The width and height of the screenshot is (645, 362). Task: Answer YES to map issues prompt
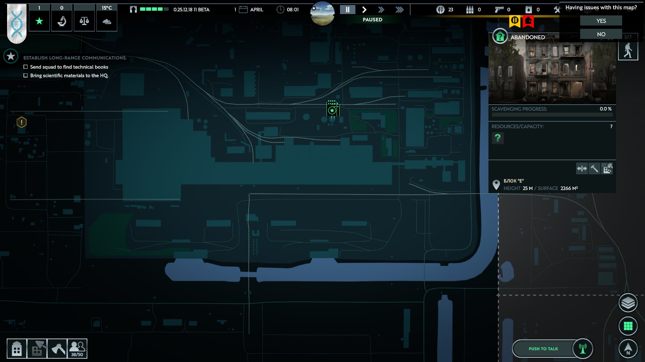coord(601,21)
